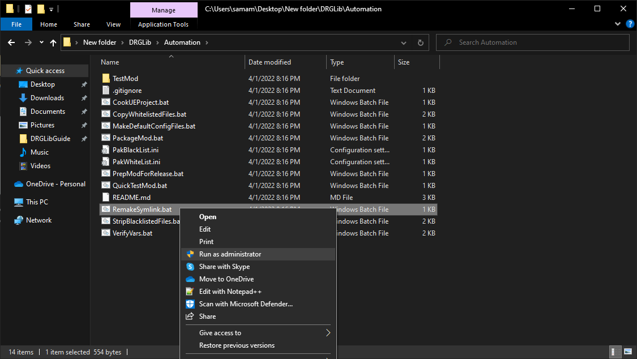This screenshot has height=359, width=637.
Task: Click the VerifyVars.bat file icon
Action: click(x=106, y=233)
